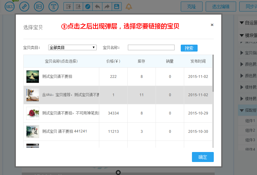Select product 含sku，宝贝推荐
257x175 pixels.
pos(71,95)
